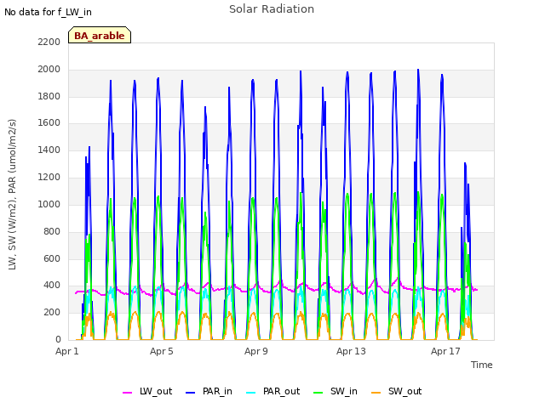Click the Apr 9 x-axis tick label
545x408 pixels.
256,351
